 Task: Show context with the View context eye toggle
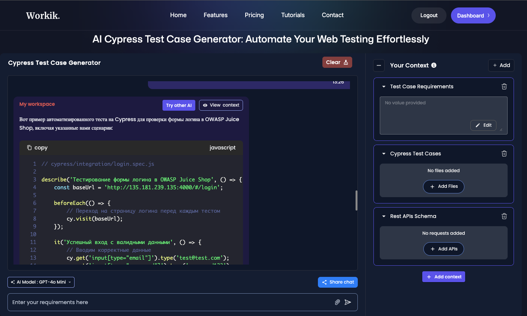[221, 105]
